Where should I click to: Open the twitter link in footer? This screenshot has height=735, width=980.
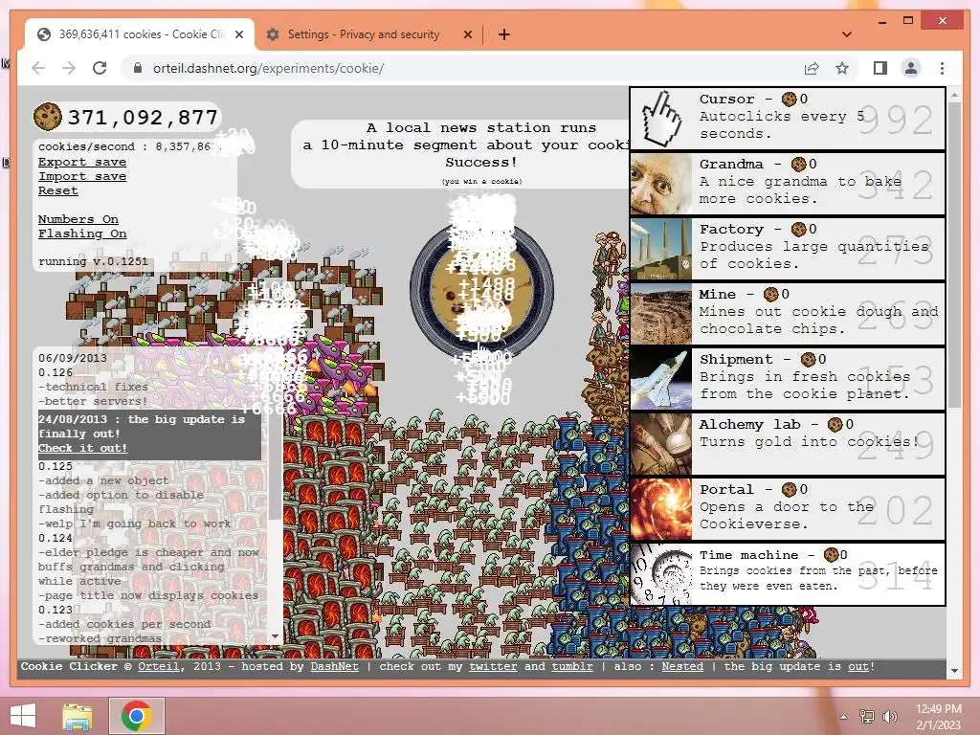click(x=493, y=666)
